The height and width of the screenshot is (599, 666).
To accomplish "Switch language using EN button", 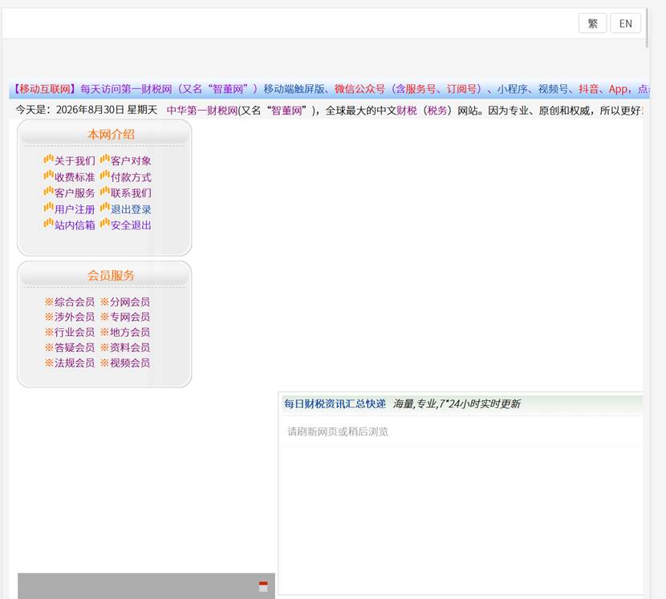I will pos(625,23).
